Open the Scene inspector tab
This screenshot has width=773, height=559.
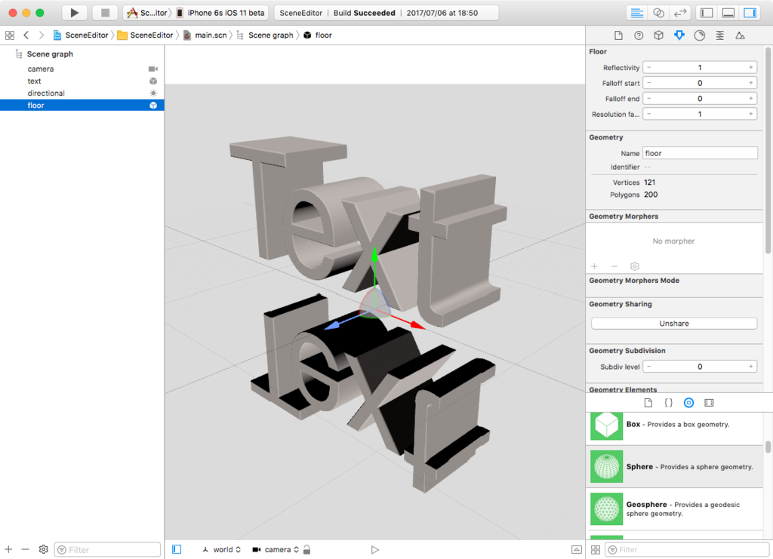click(740, 35)
